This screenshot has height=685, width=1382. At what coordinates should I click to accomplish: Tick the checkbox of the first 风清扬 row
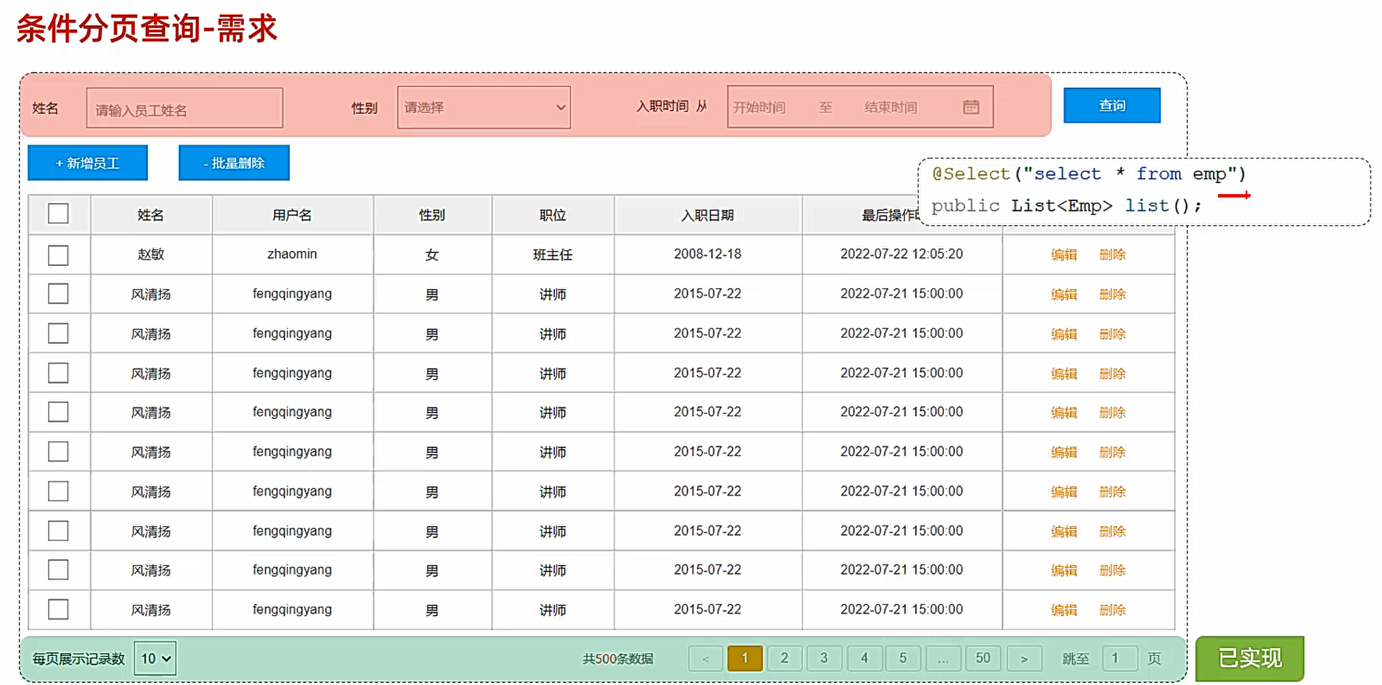pyautogui.click(x=58, y=294)
